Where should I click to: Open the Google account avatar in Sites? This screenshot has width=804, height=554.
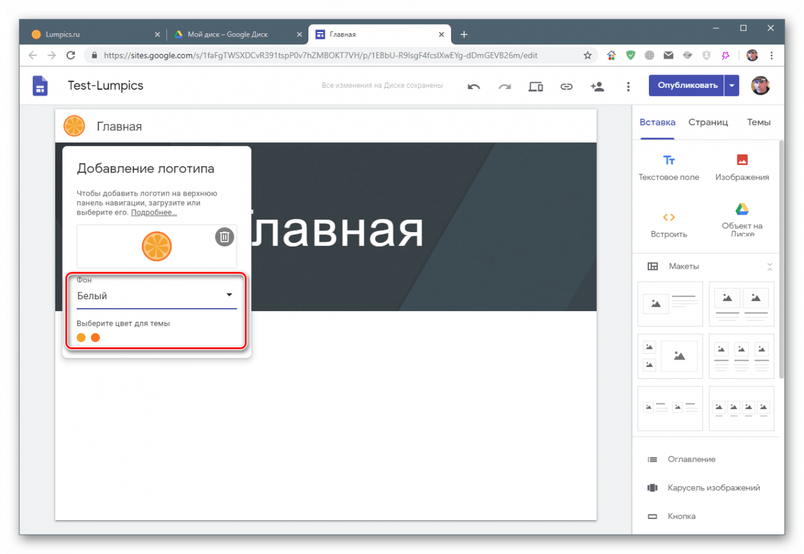pyautogui.click(x=761, y=86)
